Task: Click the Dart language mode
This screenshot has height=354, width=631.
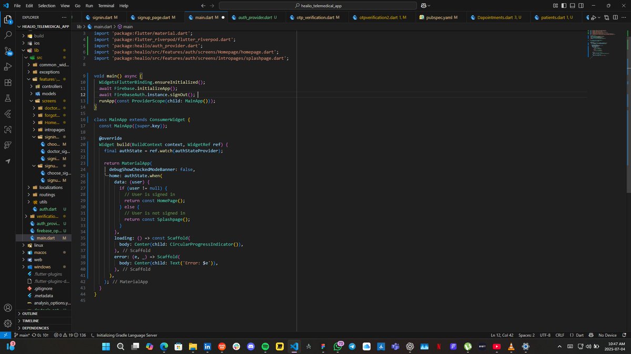Action: coord(579,335)
